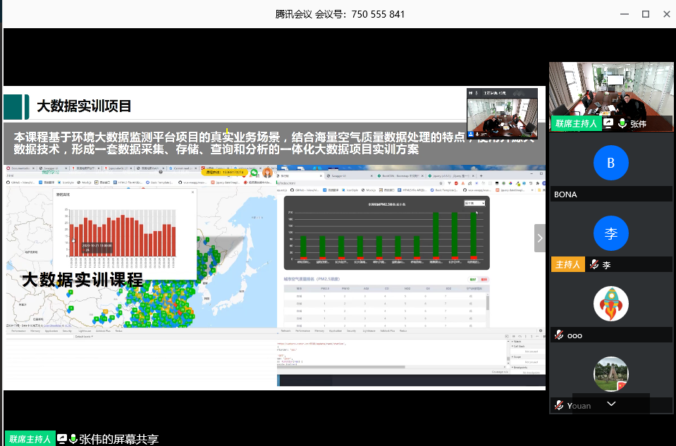Click the orange 主持人 host badge
This screenshot has width=676, height=446.
coord(567,265)
